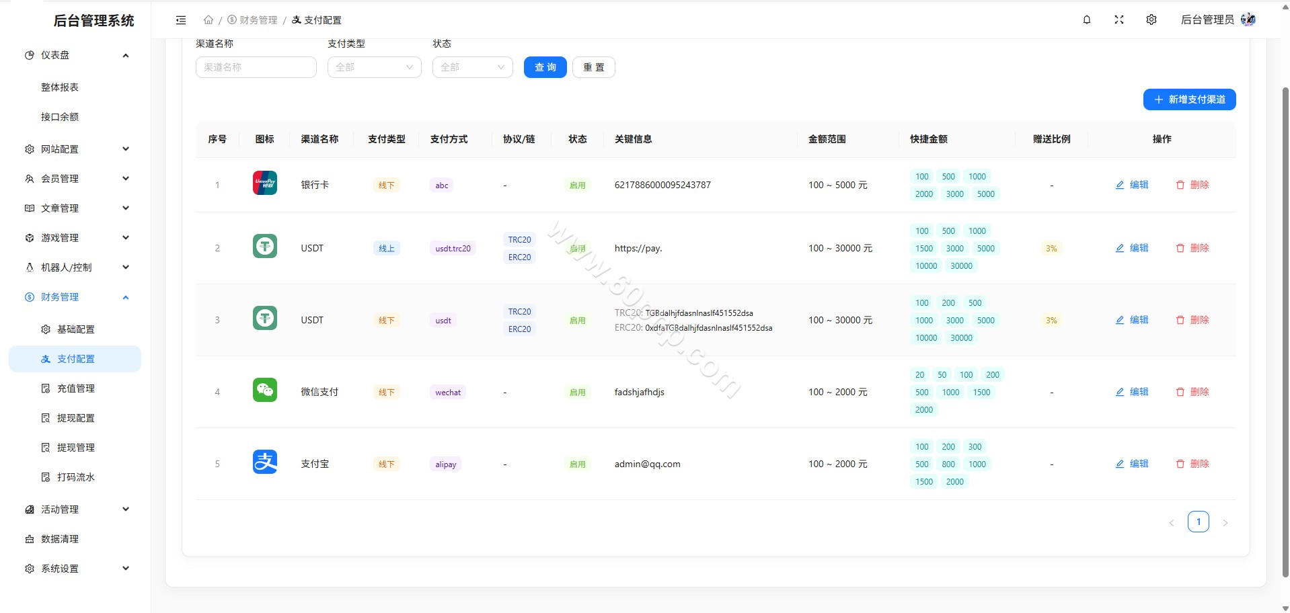1290x613 pixels.
Task: Click the 仪表盘 dashboard icon
Action: (30, 55)
